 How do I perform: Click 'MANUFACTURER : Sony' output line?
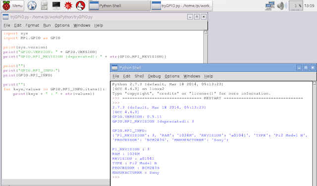tap(136, 173)
